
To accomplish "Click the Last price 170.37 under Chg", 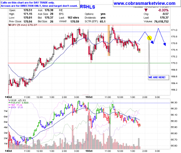I will tap(164, 18).
